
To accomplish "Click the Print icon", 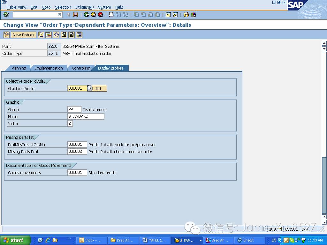I will pos(111,15).
